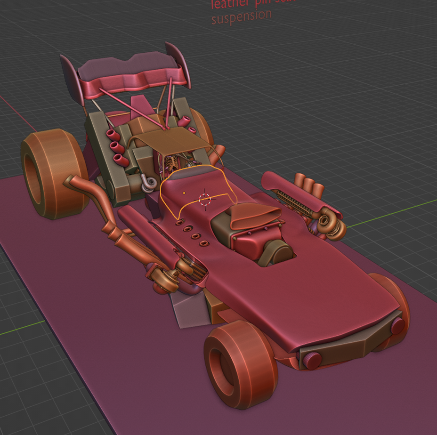
Task: Select the skeleton driver in cockpit
Action: [x=170, y=163]
